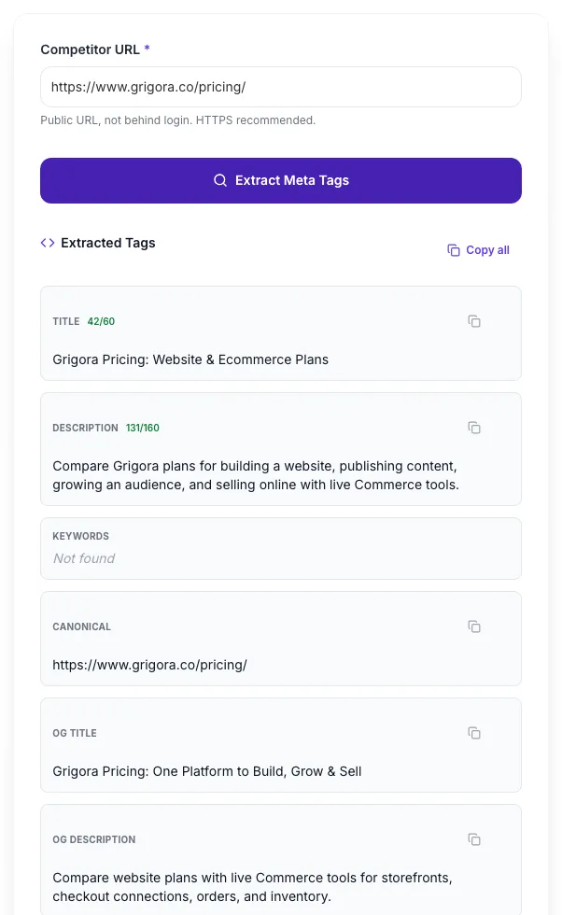This screenshot has height=915, width=562.
Task: Click the Competitor URL label
Action: (90, 49)
